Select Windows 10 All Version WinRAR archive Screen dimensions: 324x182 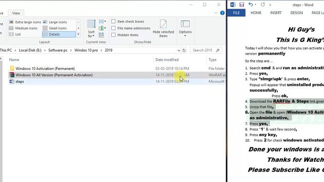[54, 75]
